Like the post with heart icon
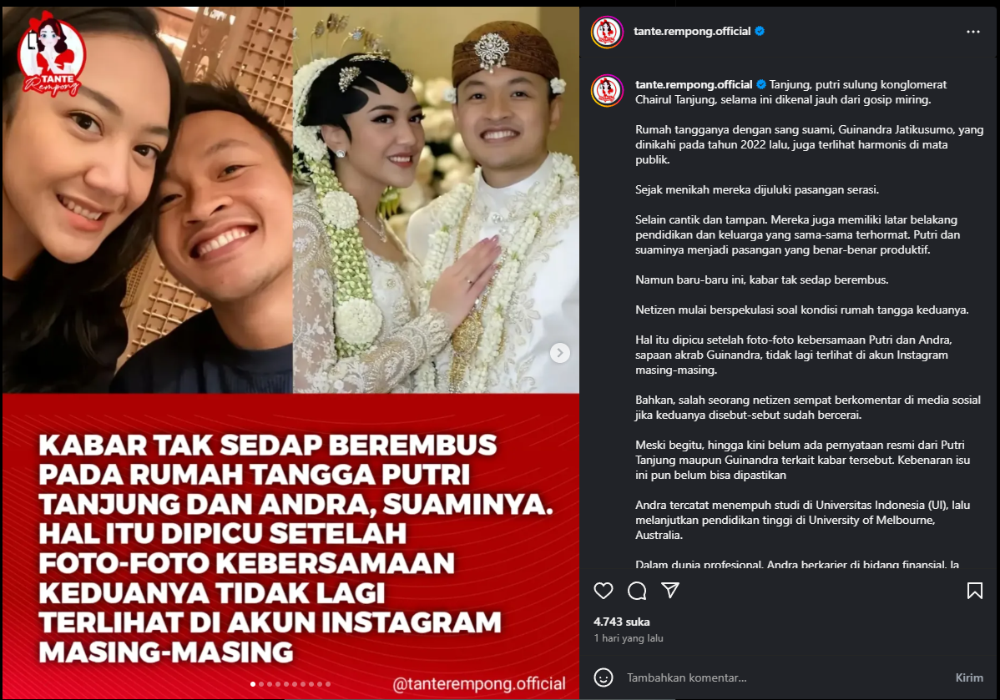The width and height of the screenshot is (1000, 700). [604, 591]
